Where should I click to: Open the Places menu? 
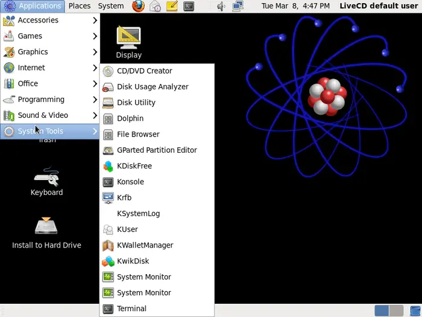[80, 6]
